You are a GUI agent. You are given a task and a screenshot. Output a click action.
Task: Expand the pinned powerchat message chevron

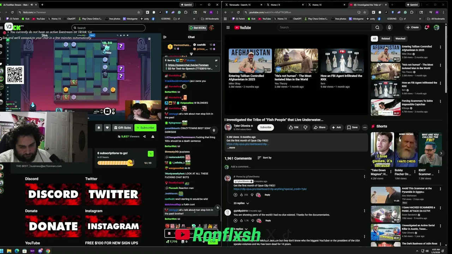(216, 66)
